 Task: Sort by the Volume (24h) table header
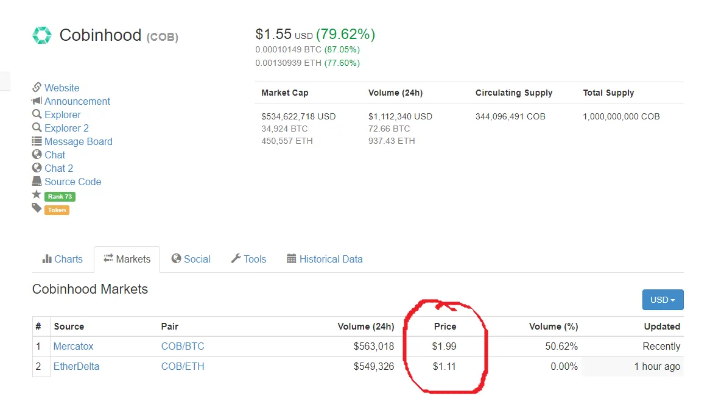(x=366, y=326)
